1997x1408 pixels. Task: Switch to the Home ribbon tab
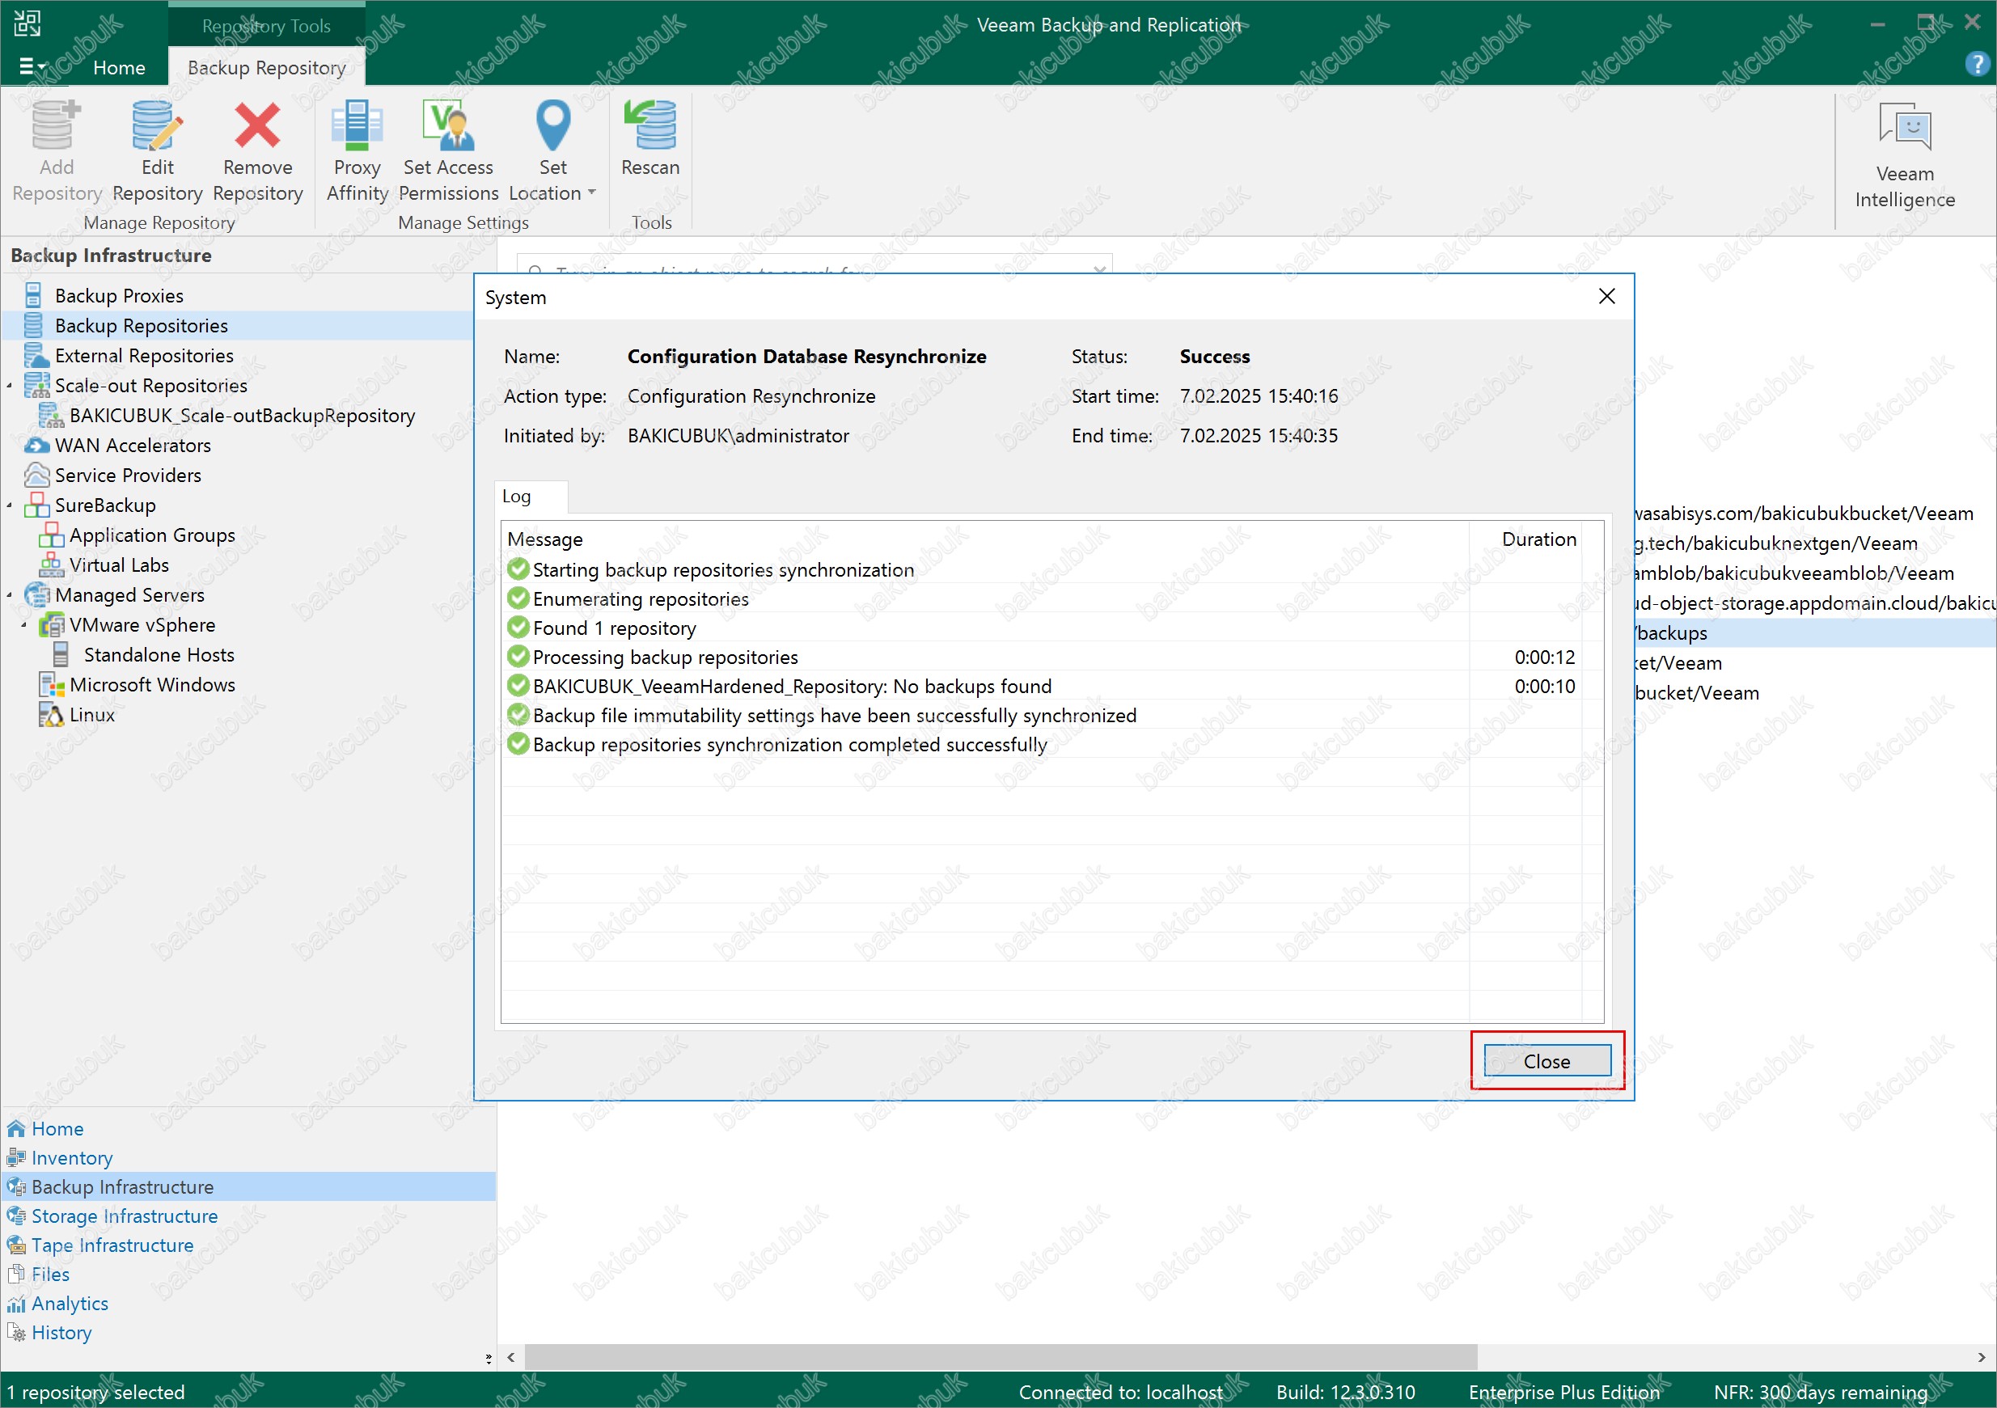tap(119, 67)
